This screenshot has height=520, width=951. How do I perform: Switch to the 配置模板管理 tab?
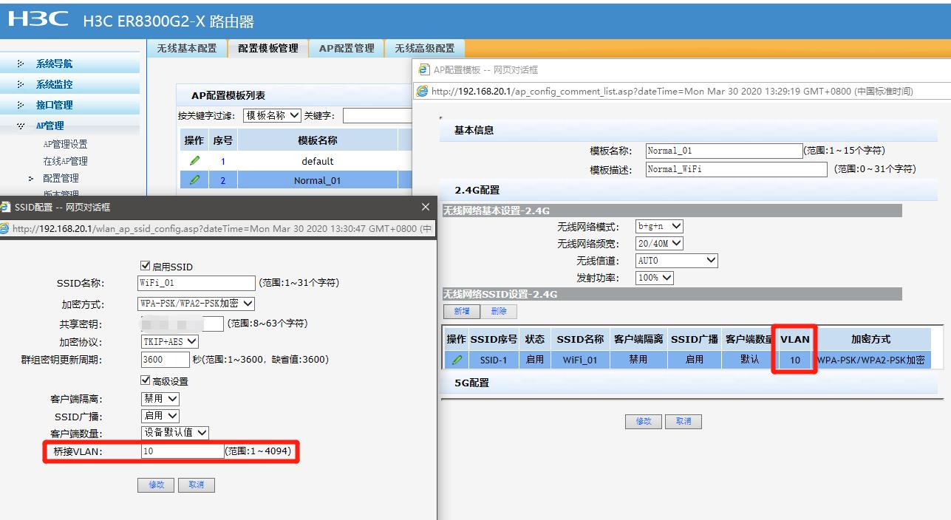pos(268,48)
